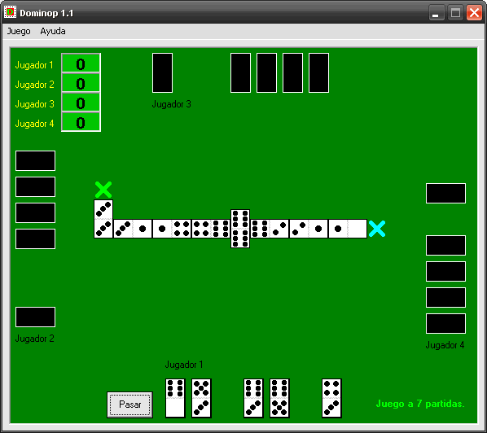Click the cyan X placement marker
The image size is (487, 433).
pyautogui.click(x=377, y=229)
